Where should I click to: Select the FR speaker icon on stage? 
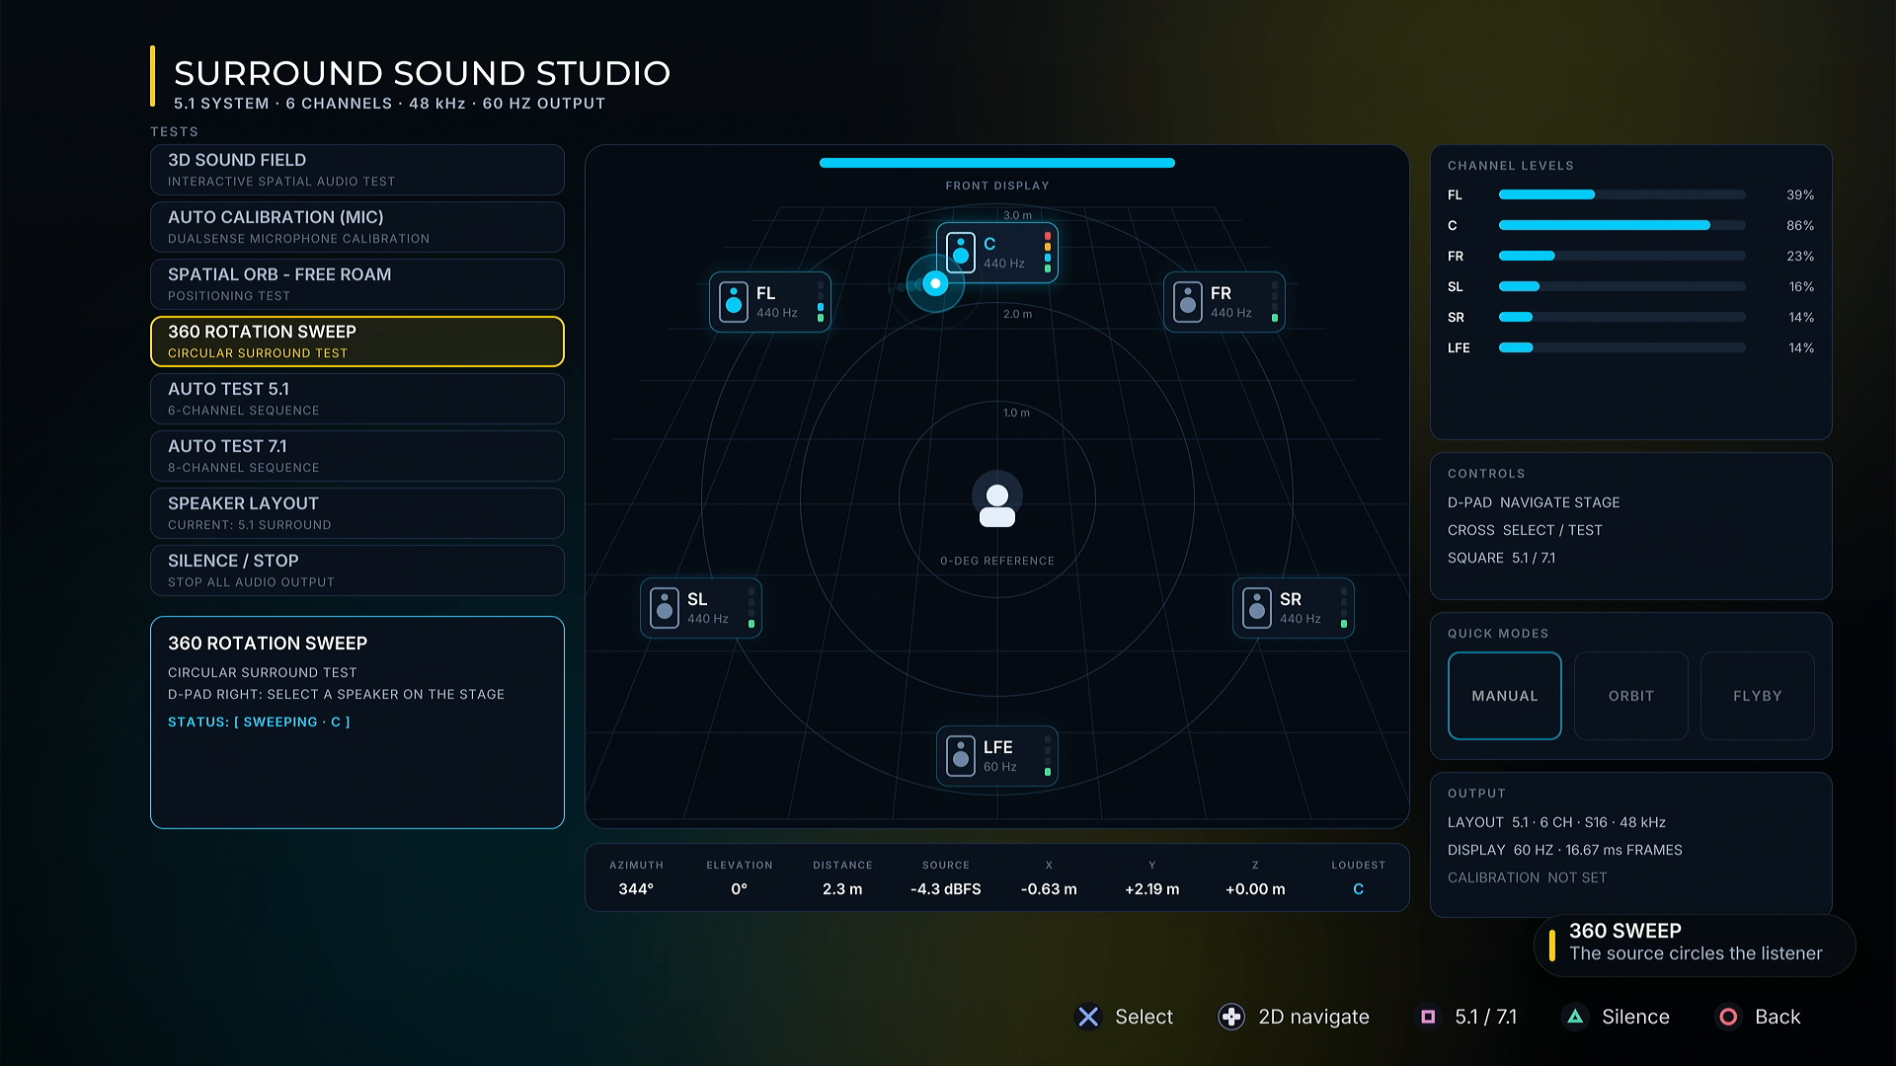[1187, 302]
